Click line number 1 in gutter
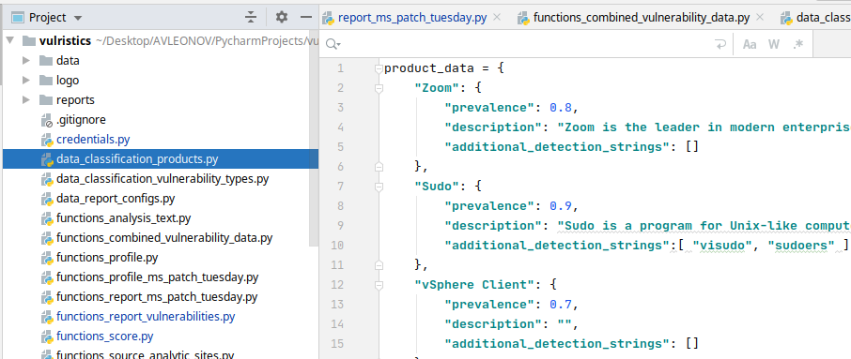Image resolution: width=851 pixels, height=359 pixels. 340,68
